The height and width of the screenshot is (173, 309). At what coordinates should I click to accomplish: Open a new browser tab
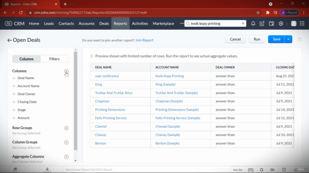coord(65,4)
